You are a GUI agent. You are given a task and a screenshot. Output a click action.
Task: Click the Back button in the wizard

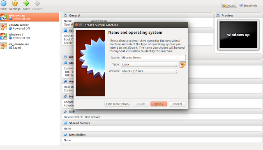click(x=141, y=104)
